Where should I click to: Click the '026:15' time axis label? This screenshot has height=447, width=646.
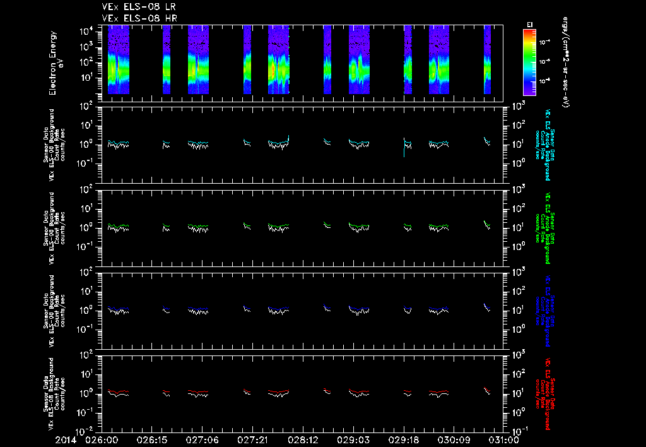pyautogui.click(x=151, y=439)
